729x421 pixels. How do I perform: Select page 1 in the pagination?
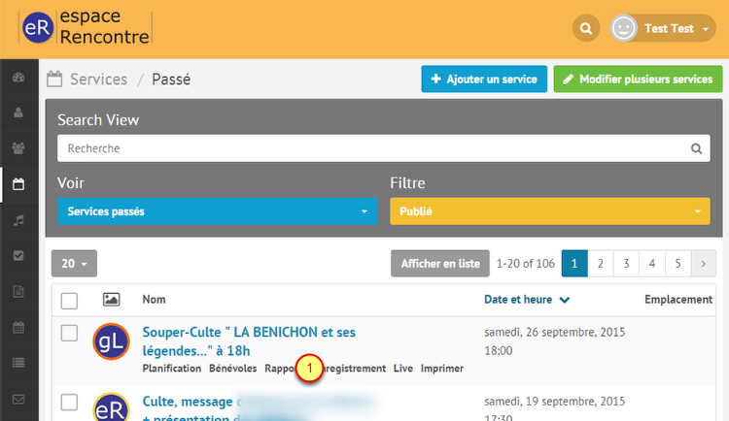click(574, 263)
